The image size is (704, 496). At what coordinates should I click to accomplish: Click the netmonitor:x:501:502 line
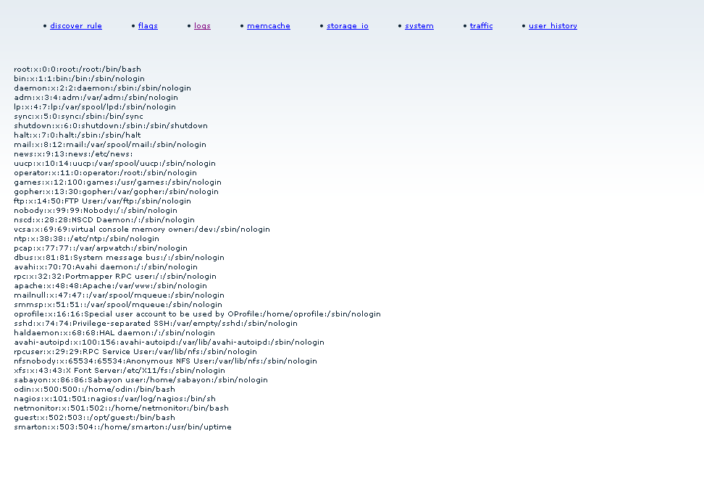pos(121,408)
